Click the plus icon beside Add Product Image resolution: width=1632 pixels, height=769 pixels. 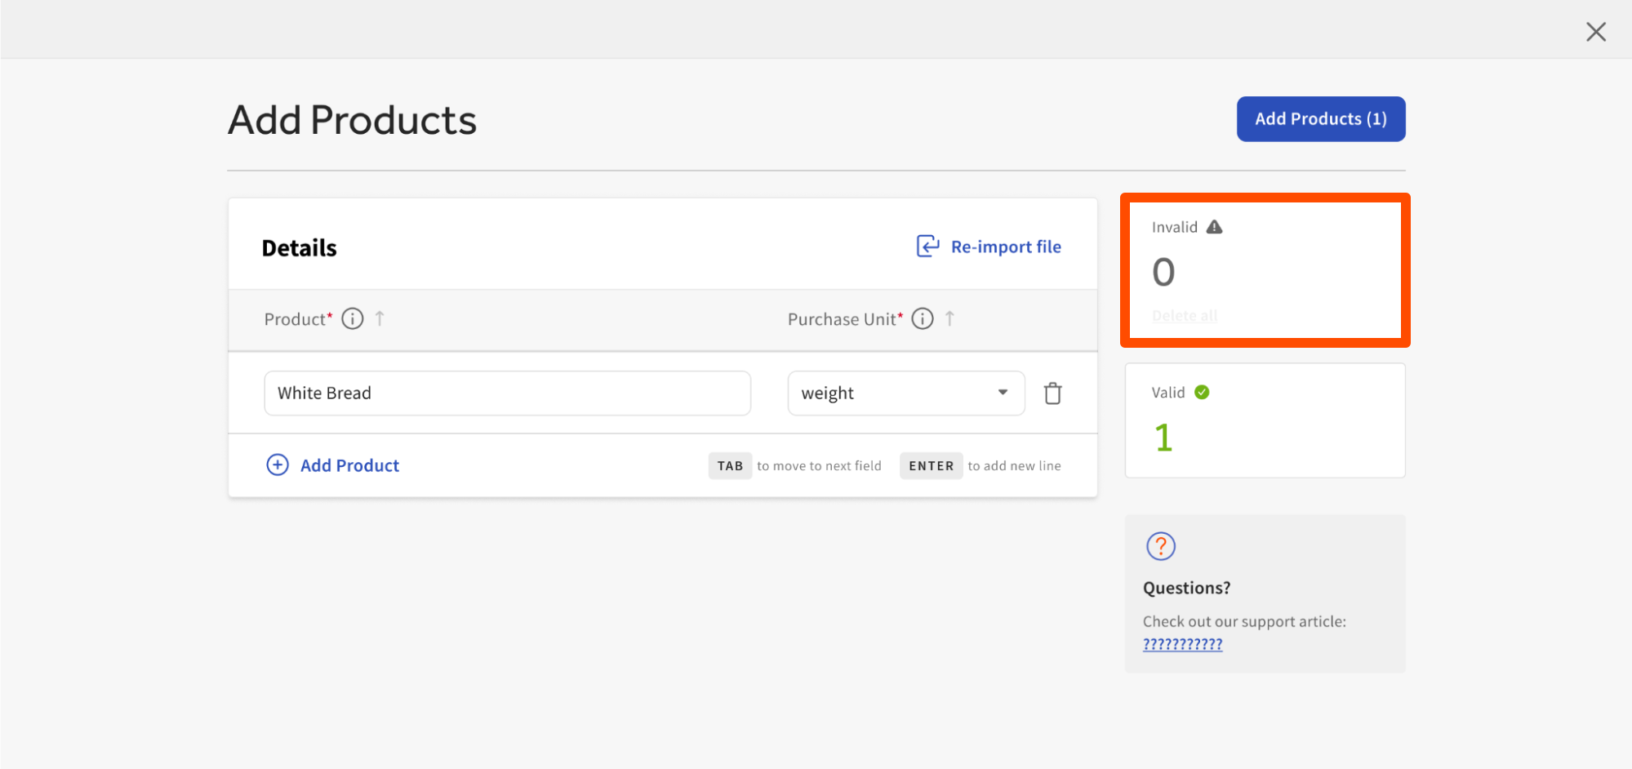[278, 464]
